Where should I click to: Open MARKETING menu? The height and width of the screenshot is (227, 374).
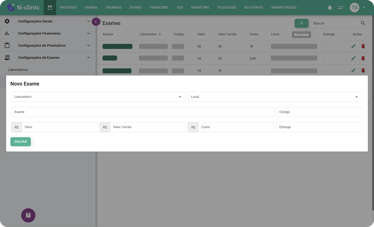click(200, 8)
